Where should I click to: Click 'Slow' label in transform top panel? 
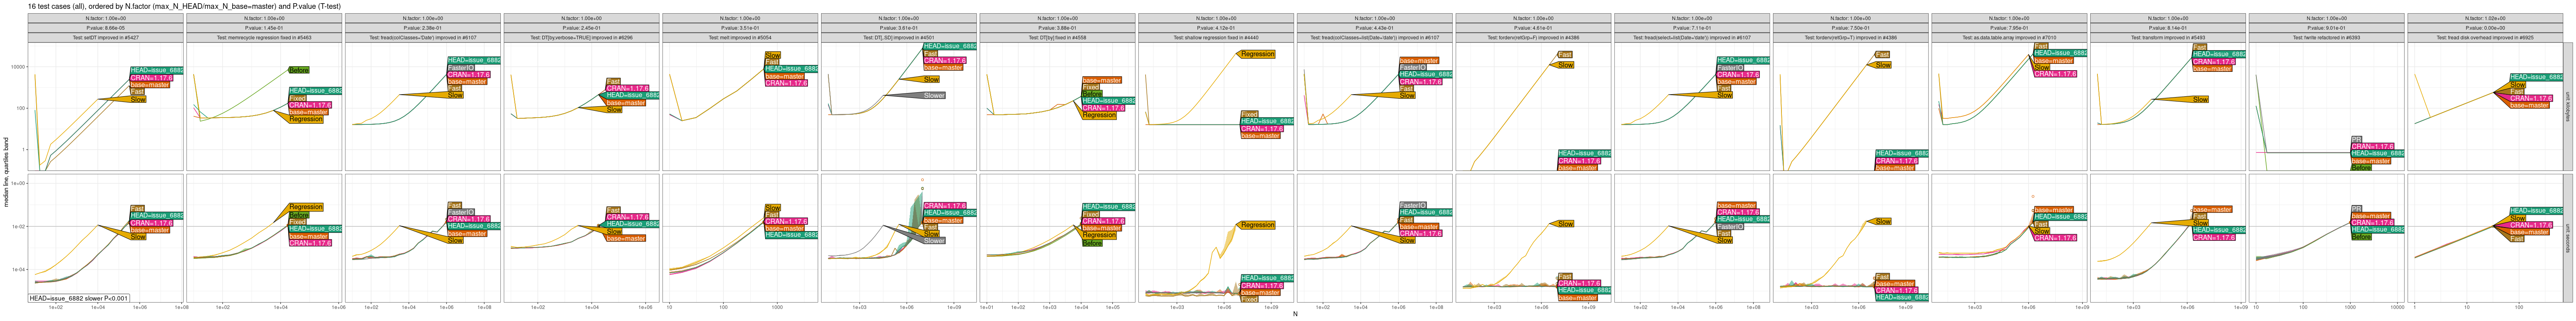point(2200,100)
